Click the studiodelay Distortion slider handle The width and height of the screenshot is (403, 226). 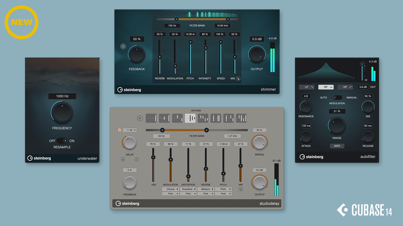point(188,176)
